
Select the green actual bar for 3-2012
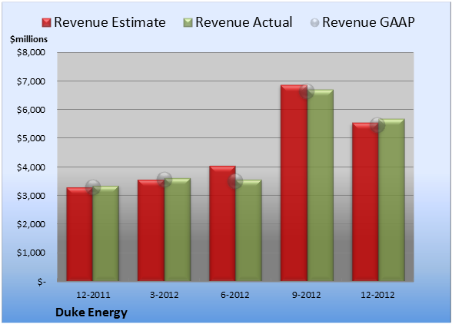point(178,230)
